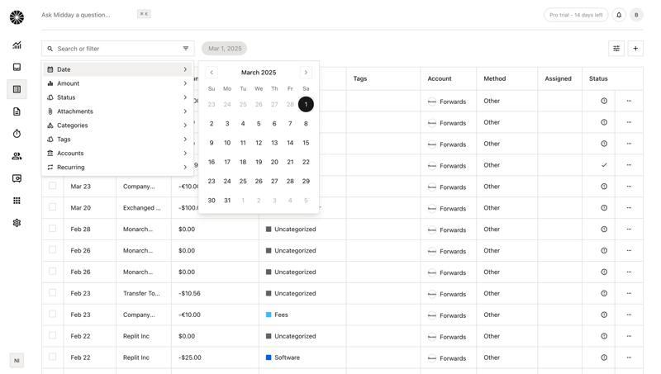
Task: Go to next month in calendar
Action: (x=306, y=73)
